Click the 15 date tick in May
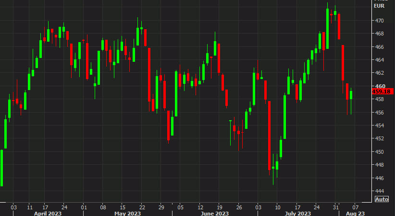 122,207
